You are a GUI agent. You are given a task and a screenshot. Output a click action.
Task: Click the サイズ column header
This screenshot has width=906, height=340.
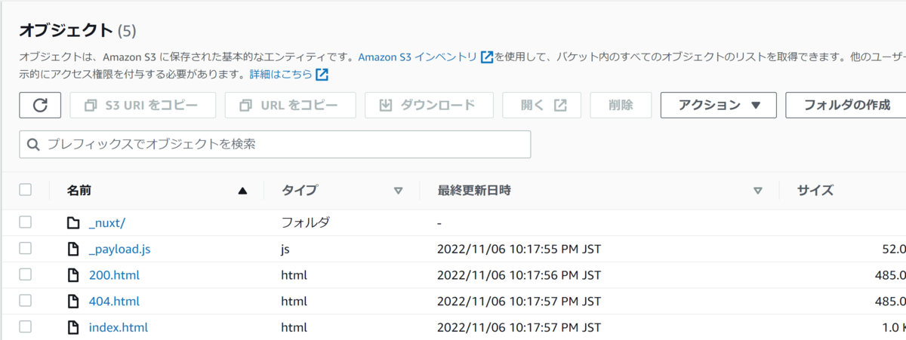[x=815, y=191]
